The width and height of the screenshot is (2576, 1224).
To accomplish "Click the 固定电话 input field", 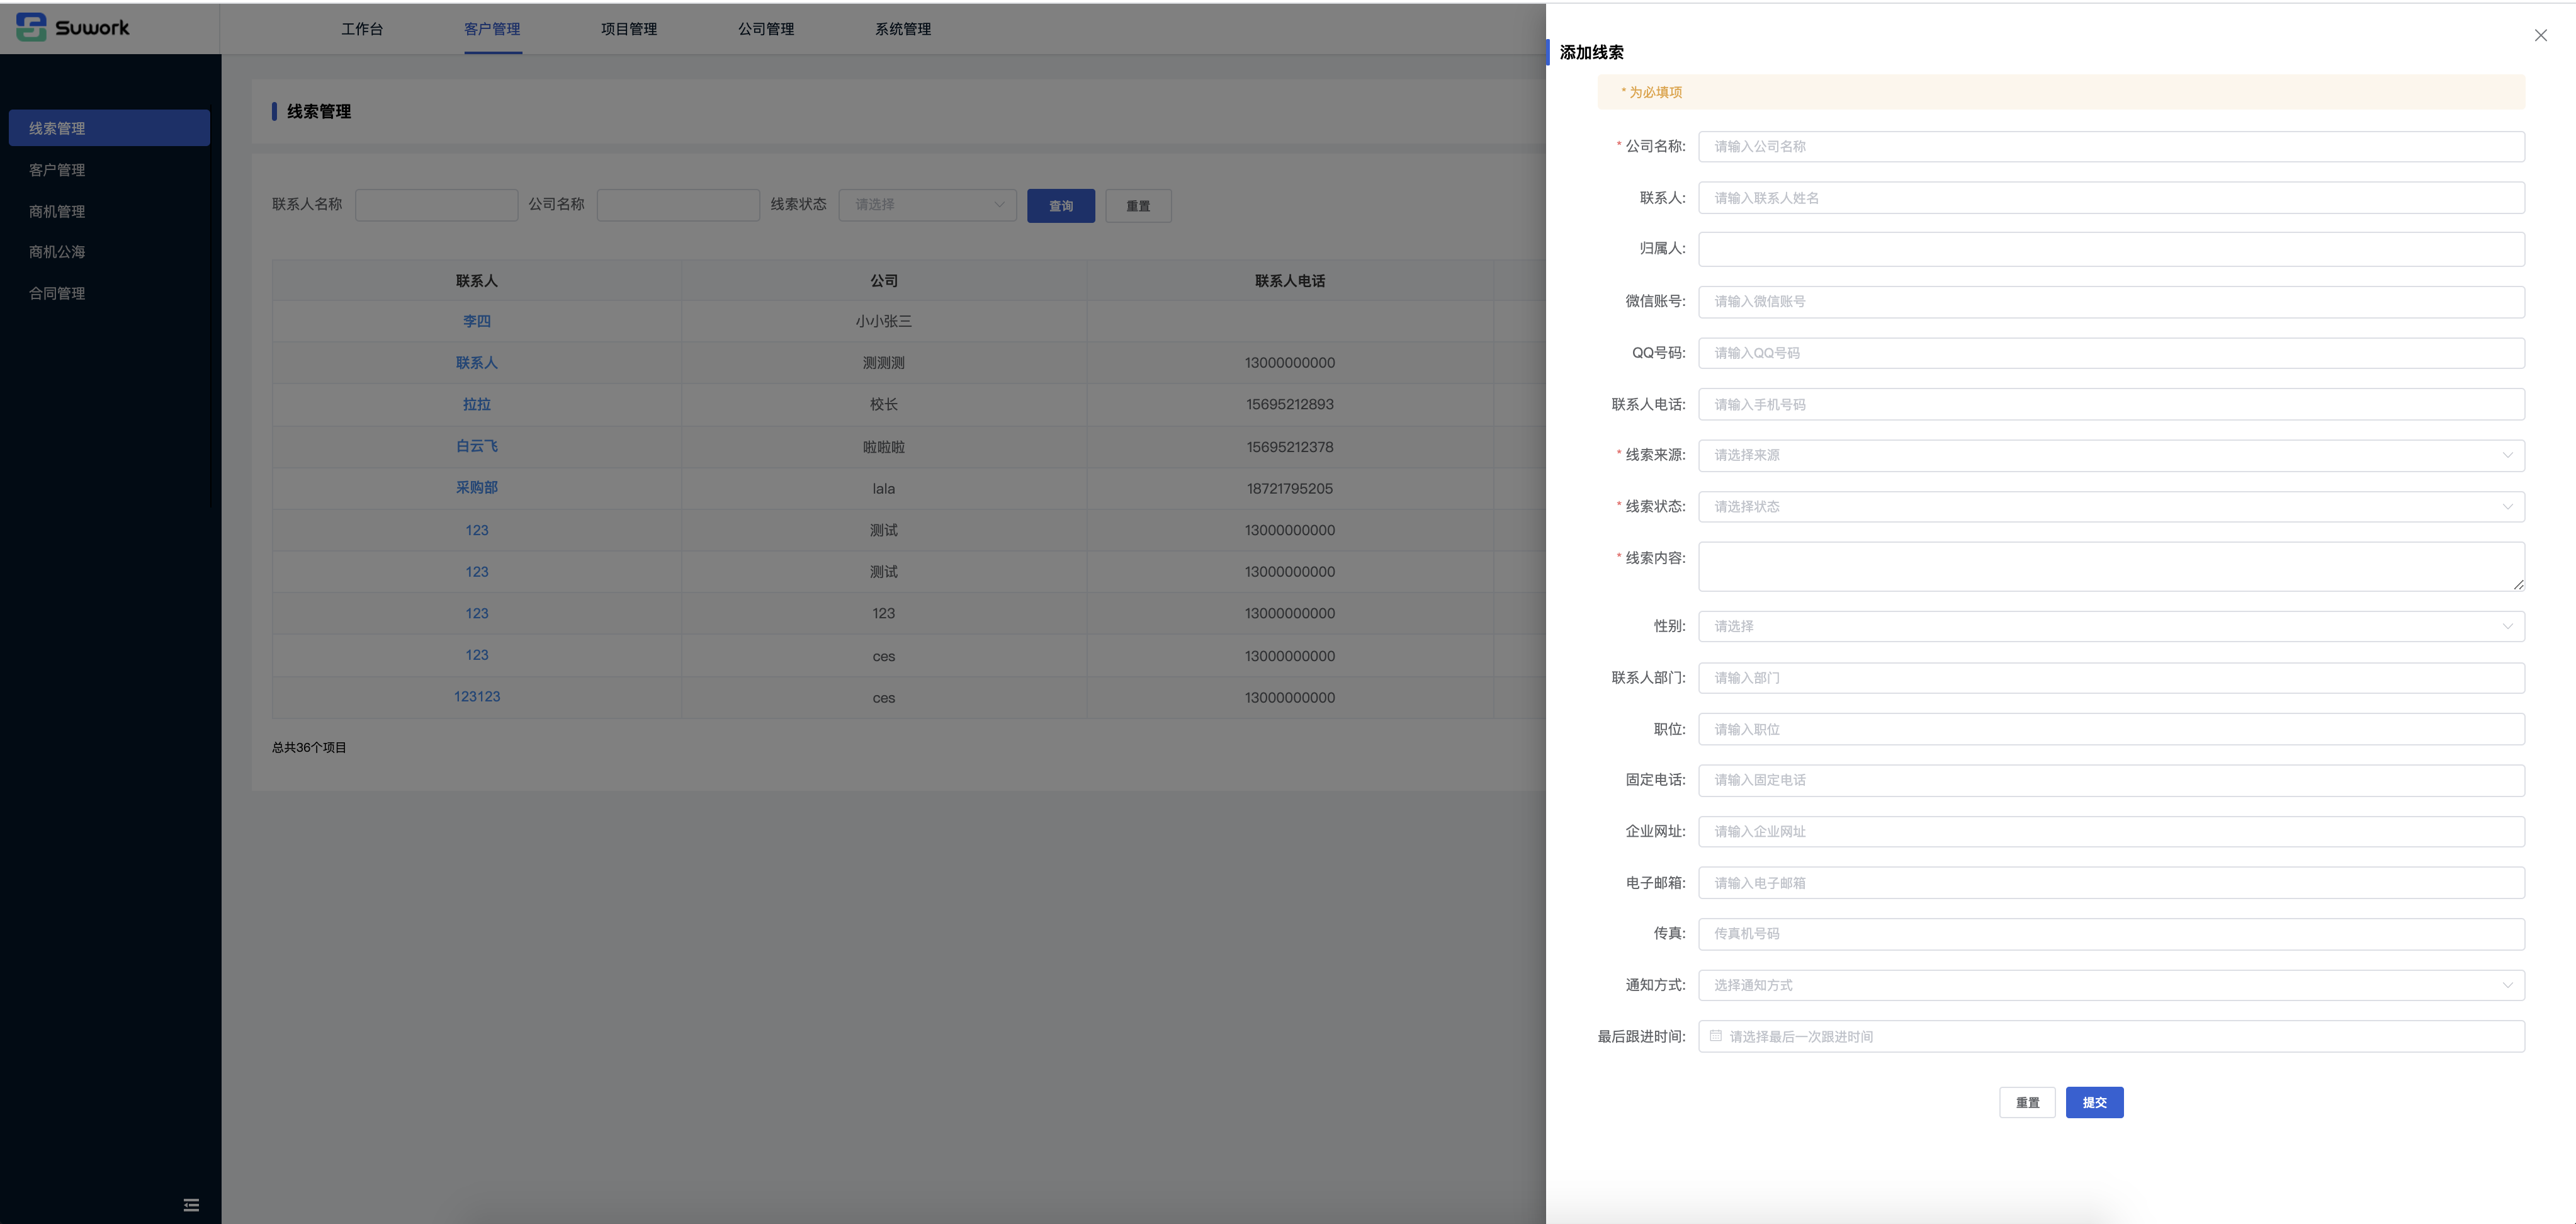I will (2111, 780).
